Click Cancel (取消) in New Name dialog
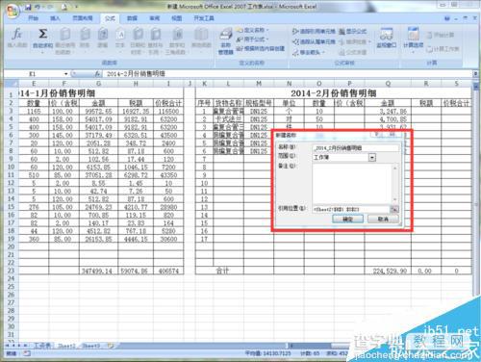Image resolution: width=481 pixels, height=362 pixels. 383,220
